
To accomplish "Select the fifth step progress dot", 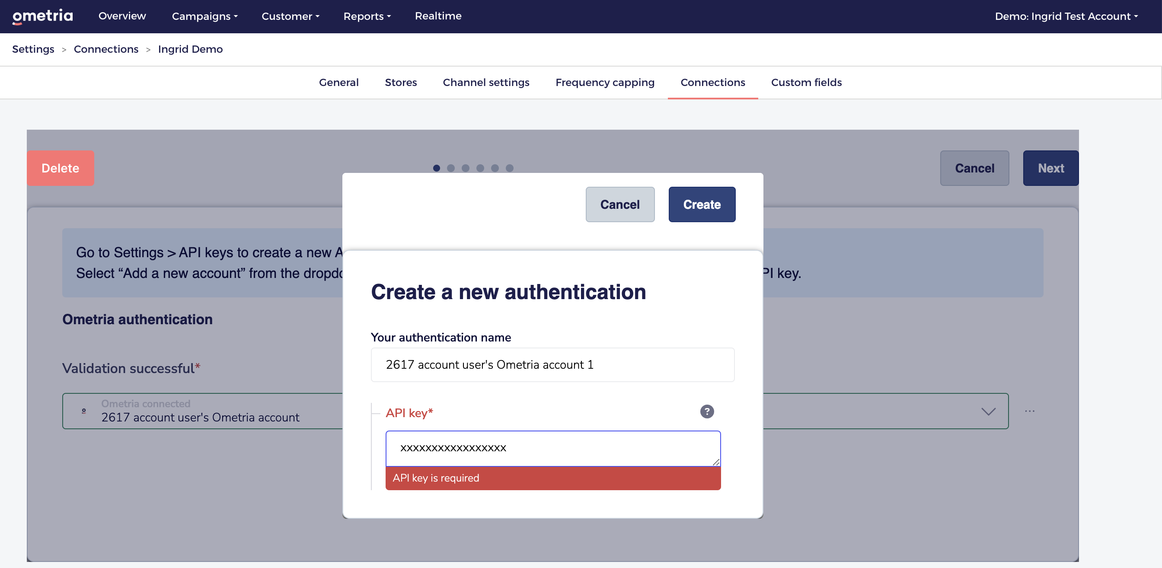I will pos(495,168).
